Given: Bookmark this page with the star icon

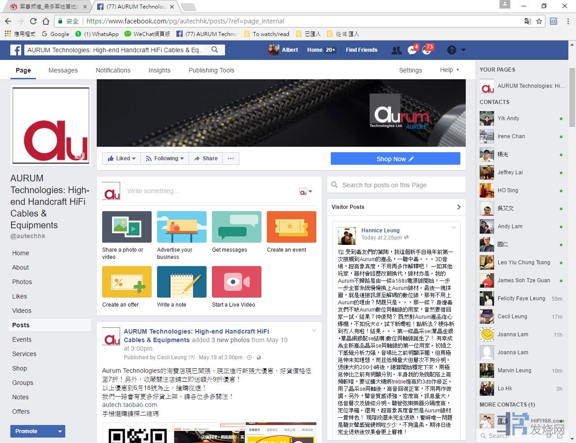Looking at the screenshot, I should click(539, 21).
